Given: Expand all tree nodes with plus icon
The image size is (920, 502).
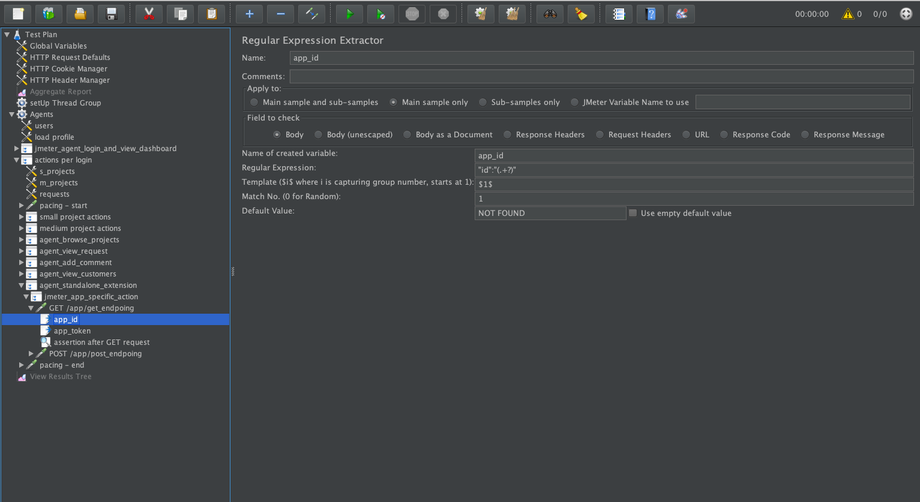Looking at the screenshot, I should click(248, 13).
